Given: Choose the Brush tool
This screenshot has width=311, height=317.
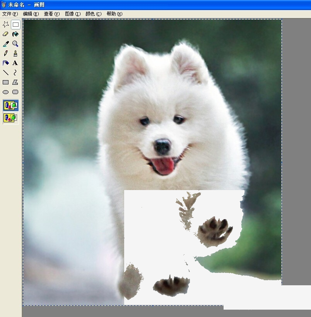Looking at the screenshot, I should [x=15, y=53].
